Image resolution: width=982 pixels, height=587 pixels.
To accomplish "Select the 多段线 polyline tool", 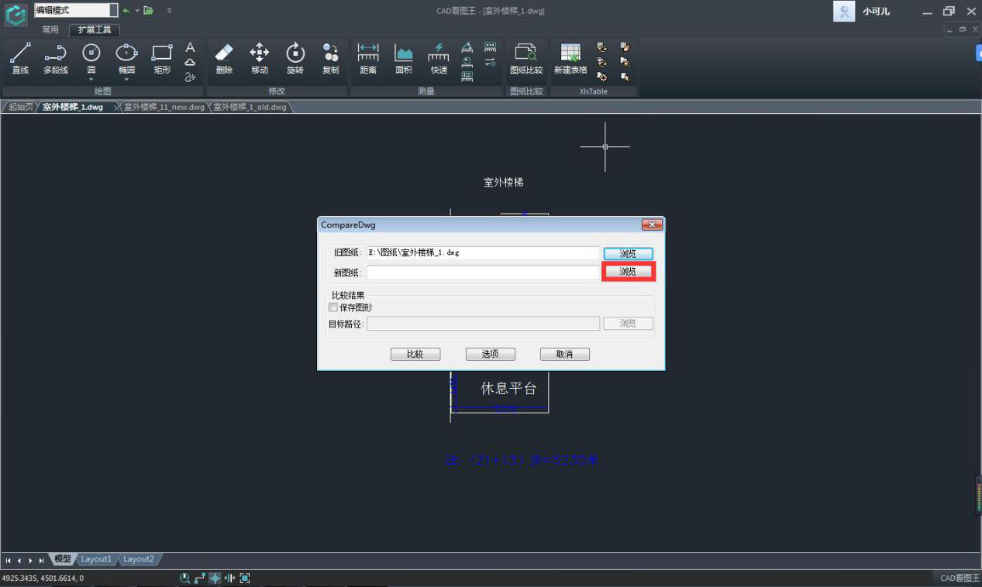I will click(x=55, y=59).
